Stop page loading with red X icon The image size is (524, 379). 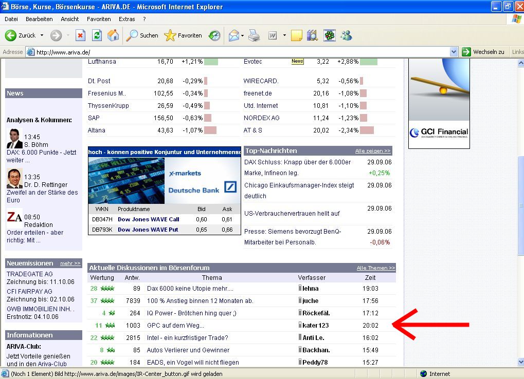click(80, 35)
